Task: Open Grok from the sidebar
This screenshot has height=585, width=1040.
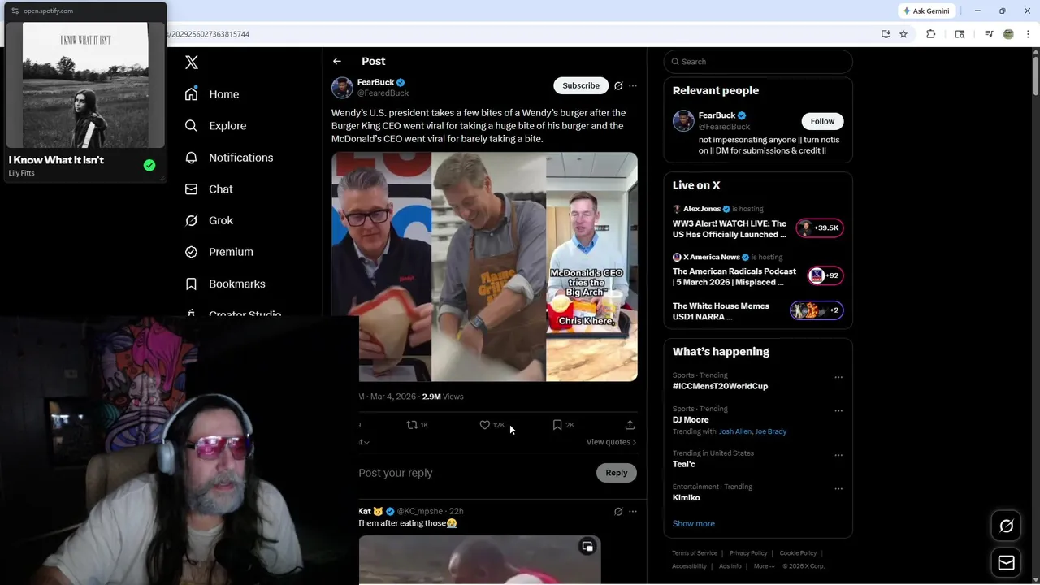Action: click(x=209, y=220)
